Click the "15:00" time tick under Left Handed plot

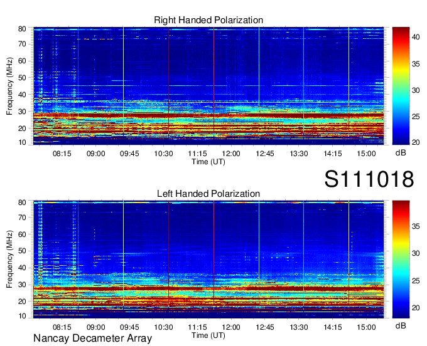tap(366, 327)
